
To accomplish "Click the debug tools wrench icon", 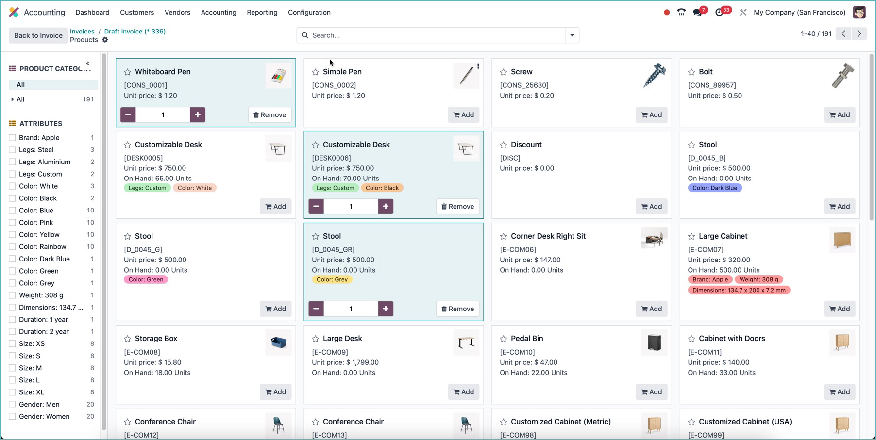I will pos(743,13).
